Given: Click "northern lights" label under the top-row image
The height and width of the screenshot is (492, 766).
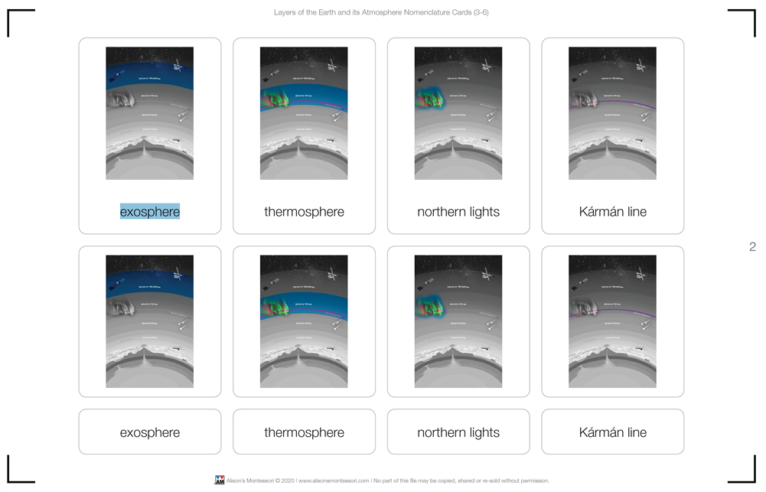Looking at the screenshot, I should coord(458,212).
